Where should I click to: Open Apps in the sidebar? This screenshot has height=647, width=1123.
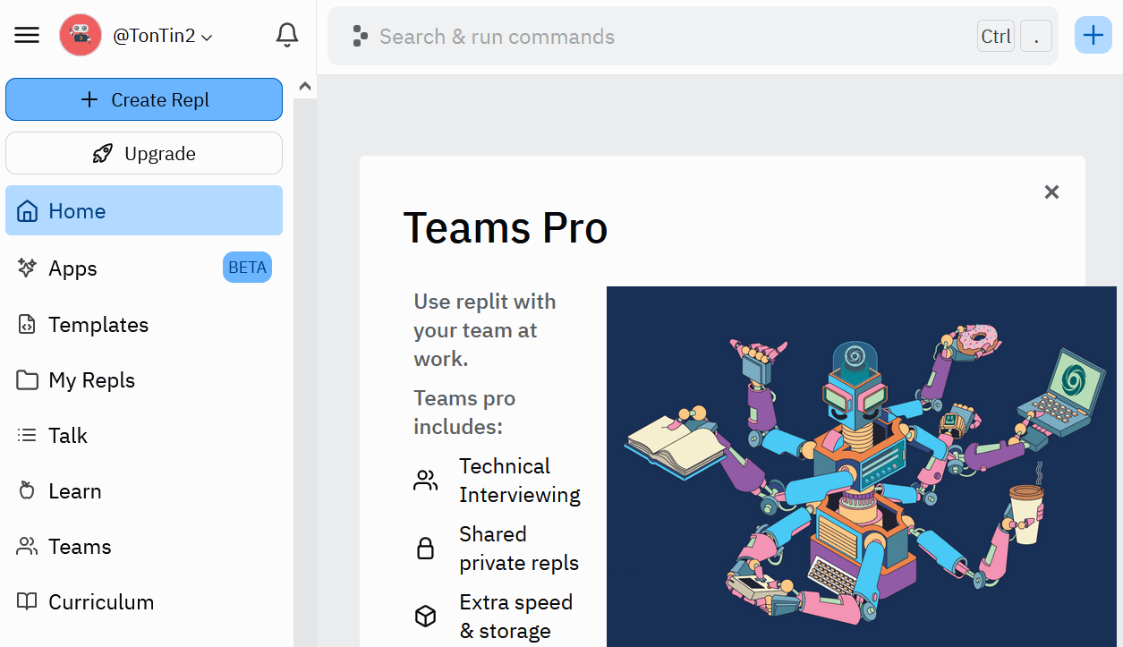[x=144, y=268]
